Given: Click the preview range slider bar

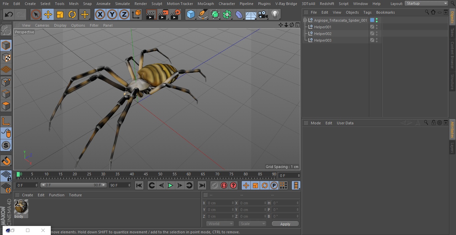Looking at the screenshot, I should point(73,185).
